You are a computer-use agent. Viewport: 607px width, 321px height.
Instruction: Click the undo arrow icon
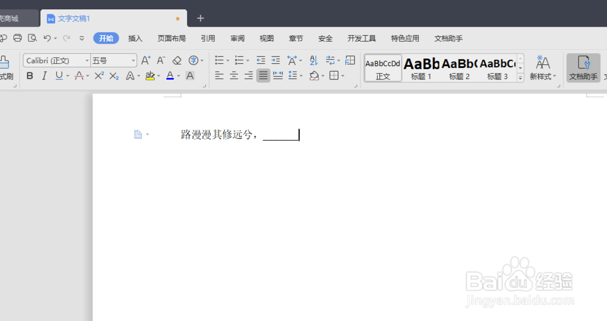pos(47,38)
